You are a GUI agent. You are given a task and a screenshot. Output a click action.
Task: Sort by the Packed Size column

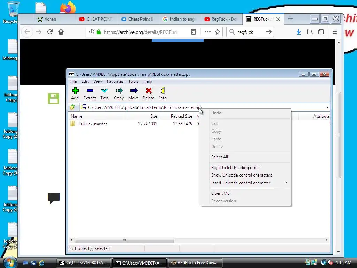[176, 116]
